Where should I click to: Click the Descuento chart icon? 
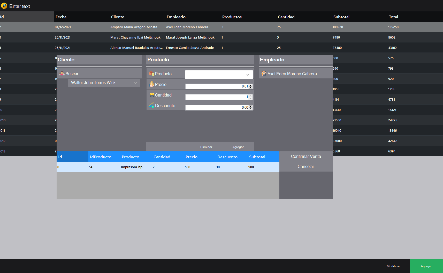point(151,105)
